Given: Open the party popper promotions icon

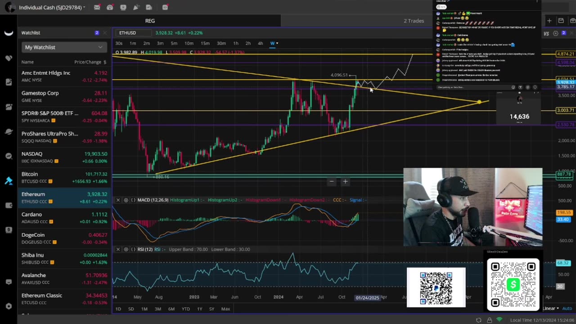Looking at the screenshot, I should tap(136, 7).
